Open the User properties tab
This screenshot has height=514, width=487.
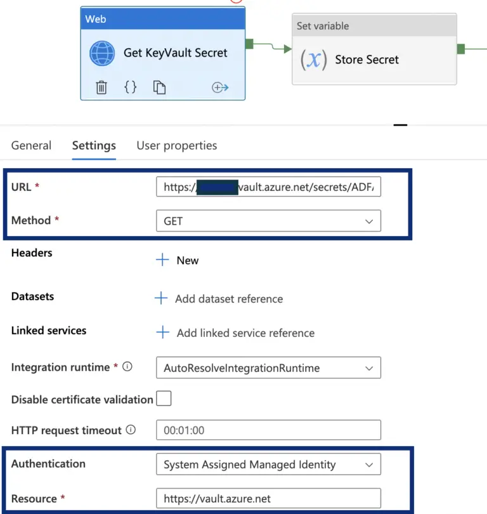[176, 145]
